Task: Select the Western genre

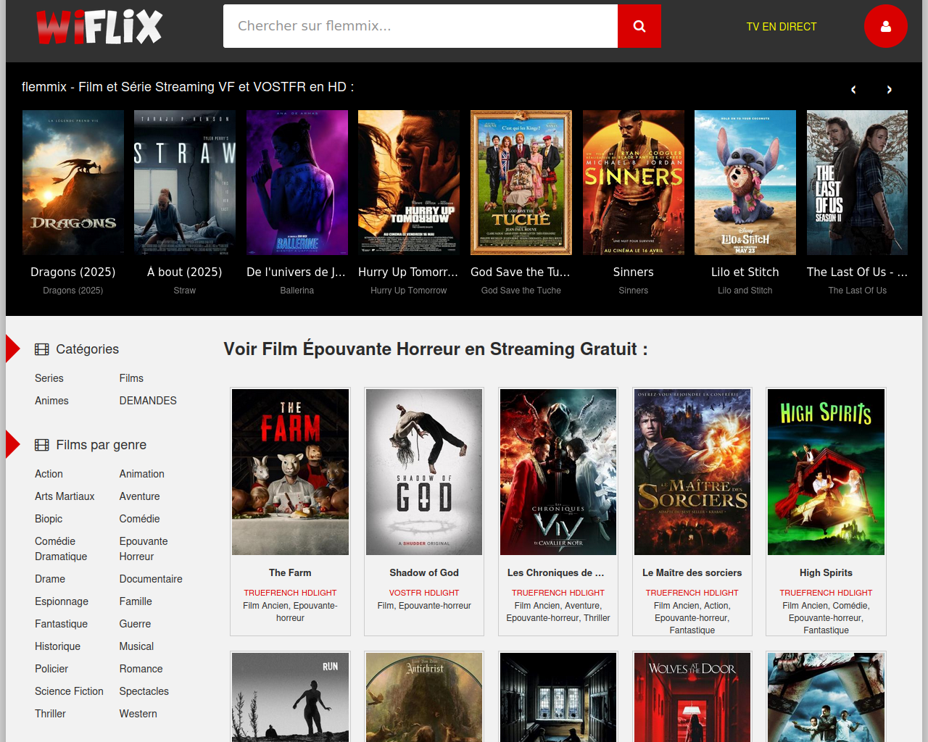Action: tap(138, 714)
